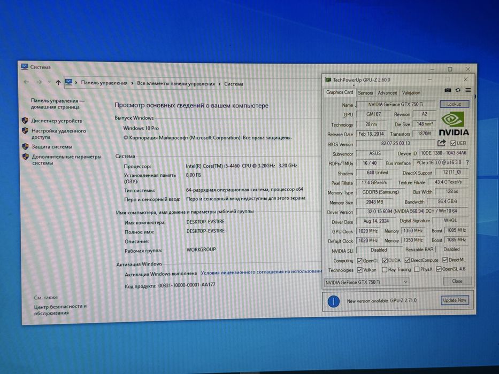Toggle the PhysX checkbox
Viewport: 499px width, 374px height.
(417, 269)
